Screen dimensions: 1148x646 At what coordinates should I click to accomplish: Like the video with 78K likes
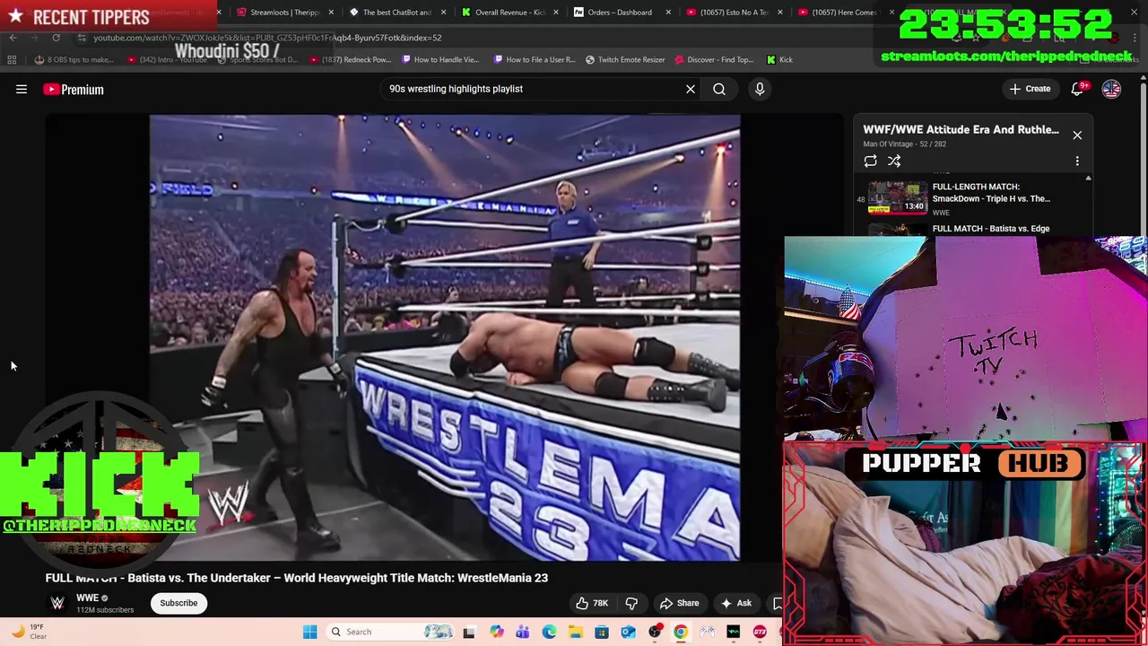pyautogui.click(x=592, y=603)
